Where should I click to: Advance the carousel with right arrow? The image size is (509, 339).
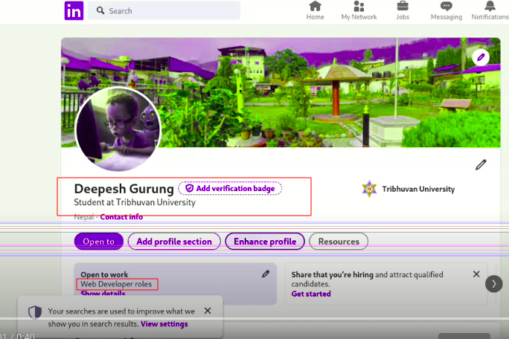click(493, 283)
